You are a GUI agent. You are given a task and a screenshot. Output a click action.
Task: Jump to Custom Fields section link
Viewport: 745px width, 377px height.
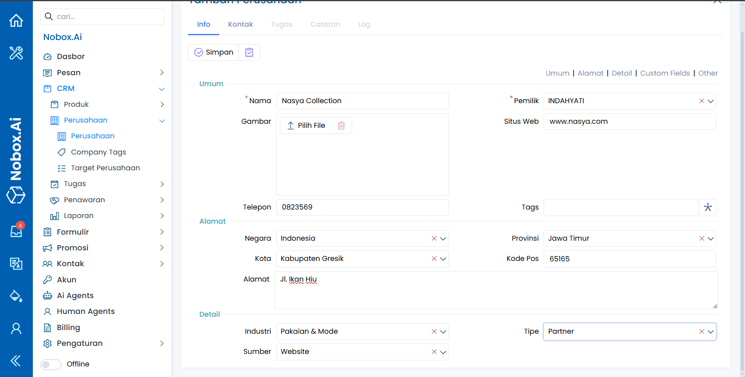point(665,73)
